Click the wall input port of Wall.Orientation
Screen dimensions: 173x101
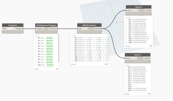pos(82,29)
